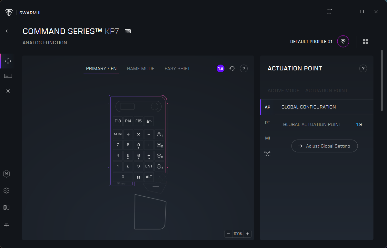The width and height of the screenshot is (387, 248).
Task: Click the GLOBAL CONFIGURATION header
Action: (309, 107)
